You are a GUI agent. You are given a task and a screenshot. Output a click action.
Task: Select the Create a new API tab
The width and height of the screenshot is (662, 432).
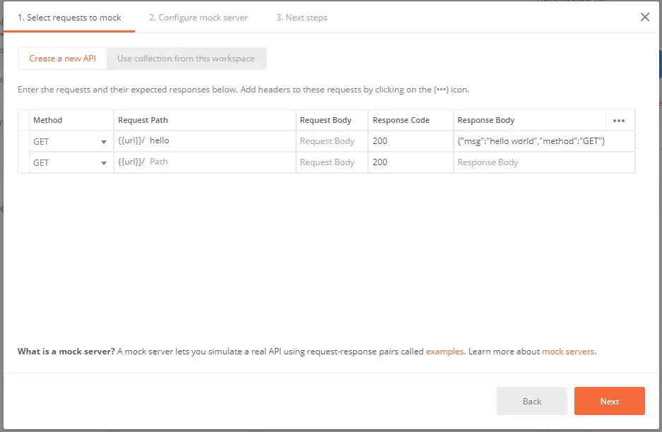click(62, 59)
